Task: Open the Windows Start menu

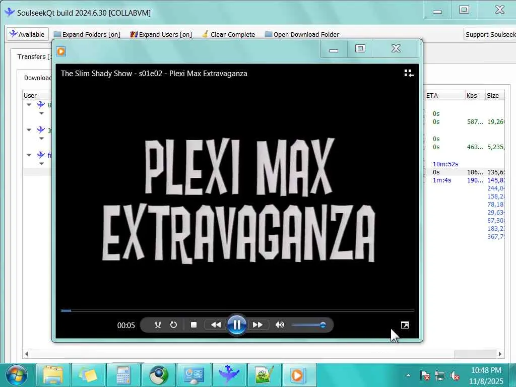Action: (x=17, y=375)
